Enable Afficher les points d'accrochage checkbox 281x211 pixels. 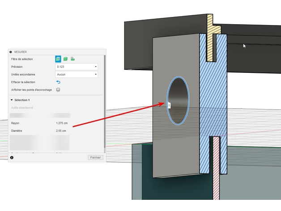pos(58,90)
